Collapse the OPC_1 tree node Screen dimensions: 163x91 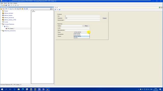click(x=3, y=26)
